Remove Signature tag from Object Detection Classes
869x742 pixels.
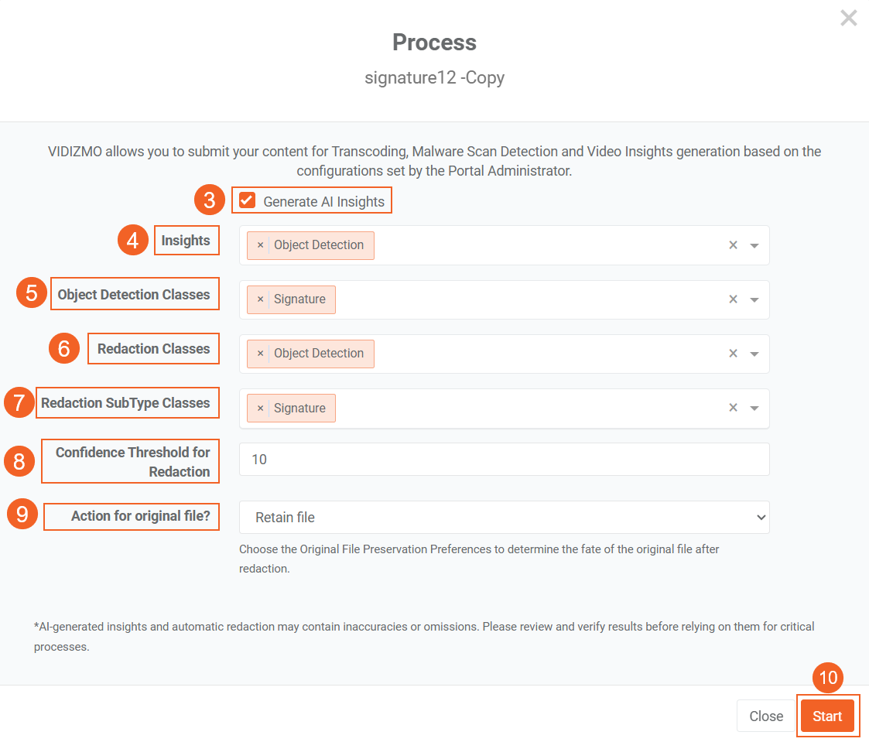coord(260,299)
